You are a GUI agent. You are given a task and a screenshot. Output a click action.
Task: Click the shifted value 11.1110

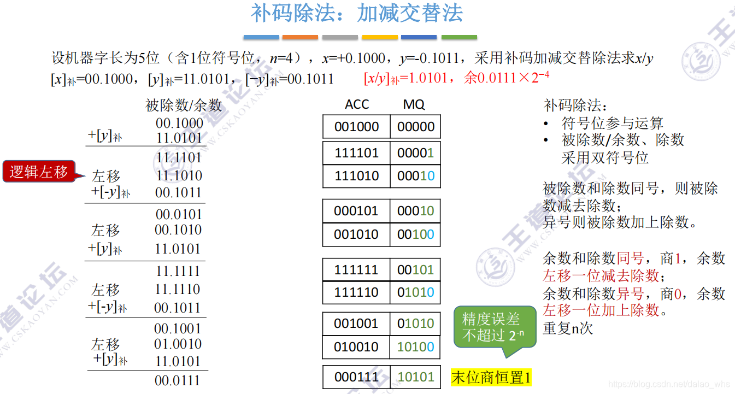(x=178, y=289)
